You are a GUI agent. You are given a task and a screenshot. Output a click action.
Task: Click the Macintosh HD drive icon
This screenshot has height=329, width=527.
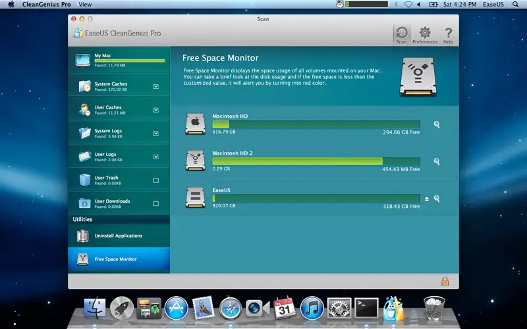195,124
